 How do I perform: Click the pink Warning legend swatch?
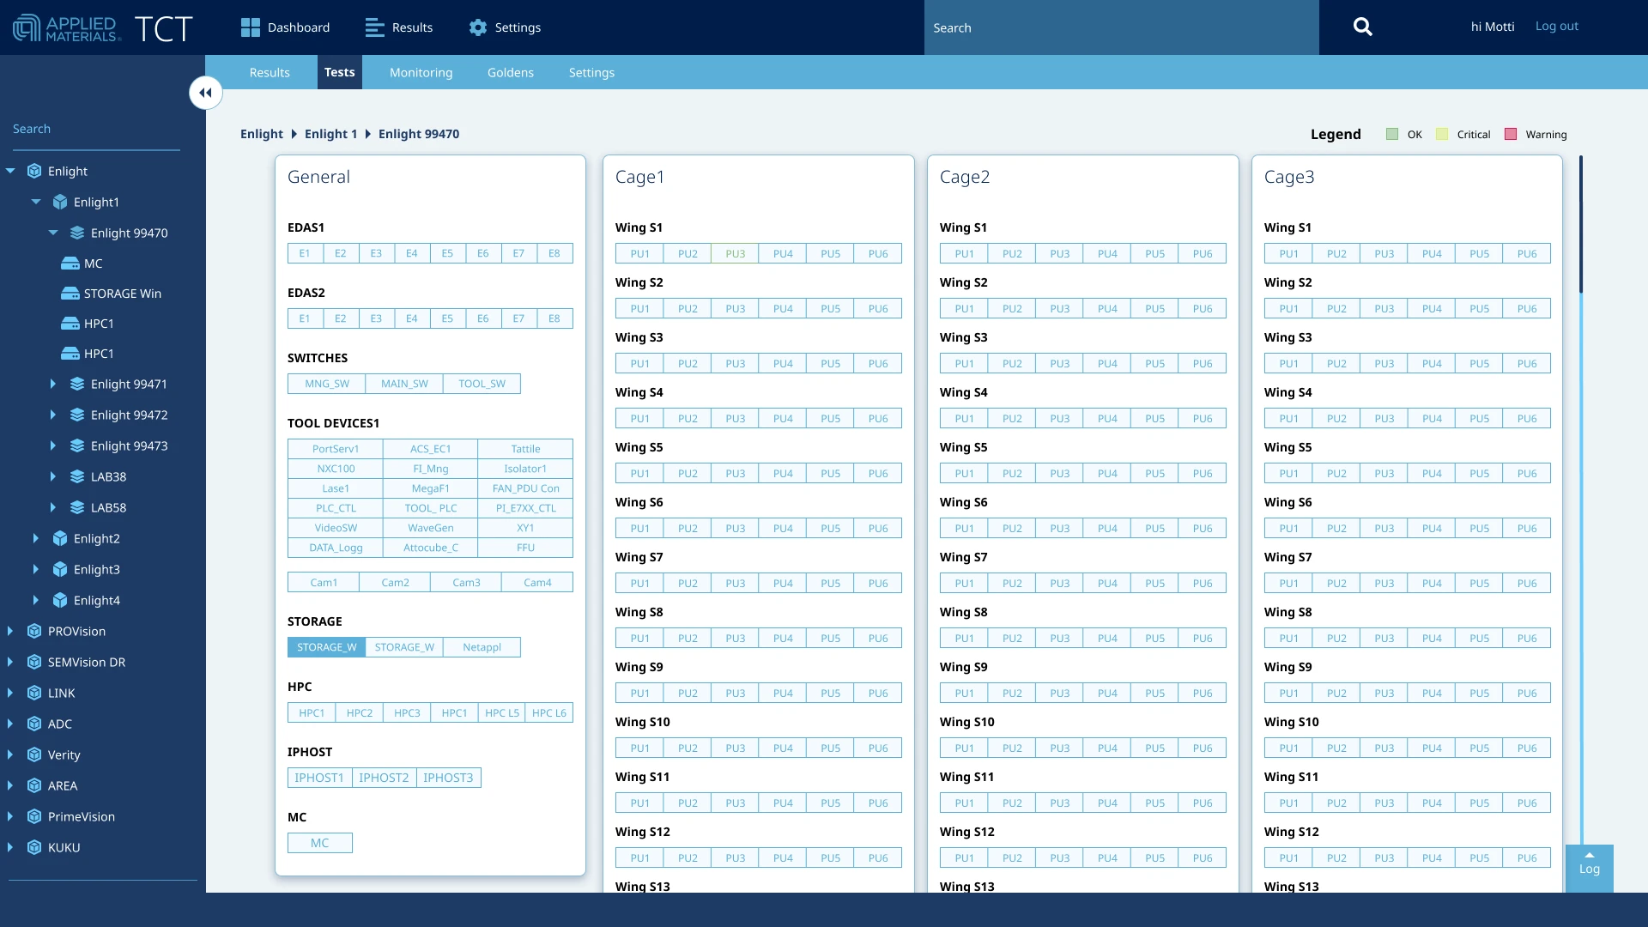[1511, 135]
